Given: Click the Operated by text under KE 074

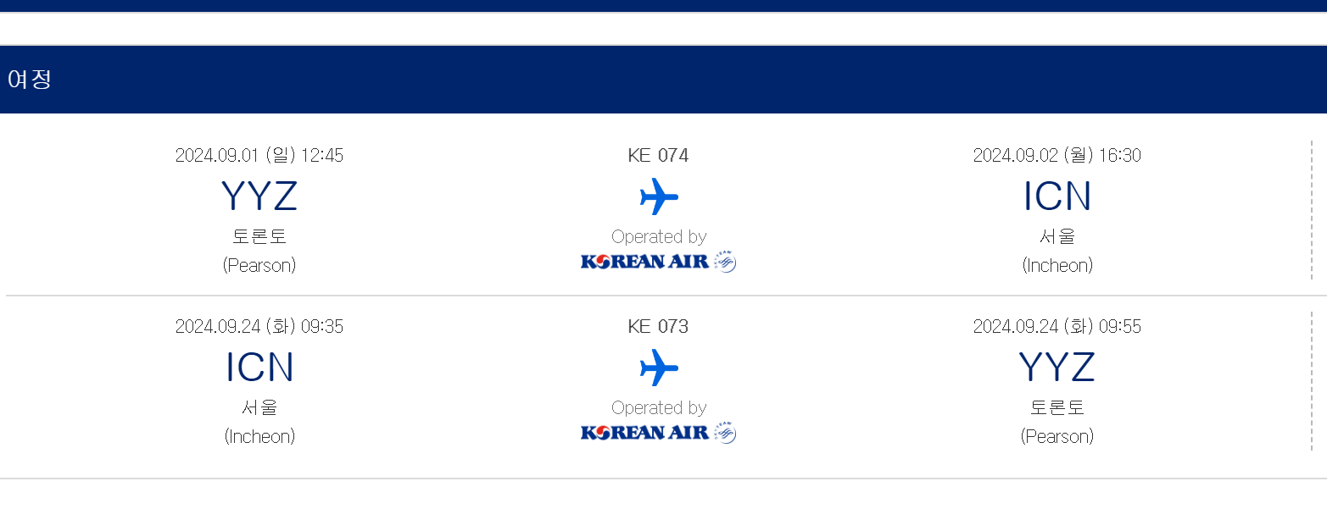Looking at the screenshot, I should 659,237.
